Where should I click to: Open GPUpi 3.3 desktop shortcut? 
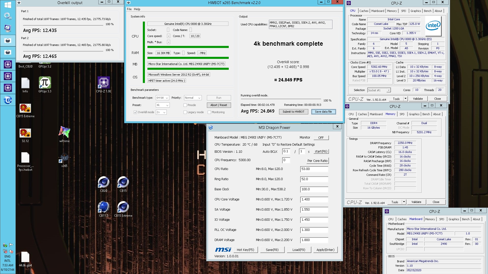(45, 85)
